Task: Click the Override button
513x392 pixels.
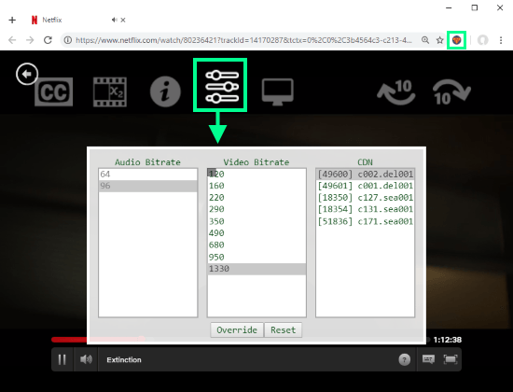Action: [x=237, y=329]
